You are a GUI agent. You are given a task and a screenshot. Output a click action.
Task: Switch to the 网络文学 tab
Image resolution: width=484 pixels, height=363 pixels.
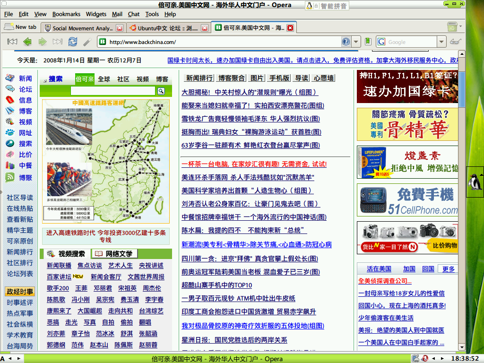tap(114, 254)
